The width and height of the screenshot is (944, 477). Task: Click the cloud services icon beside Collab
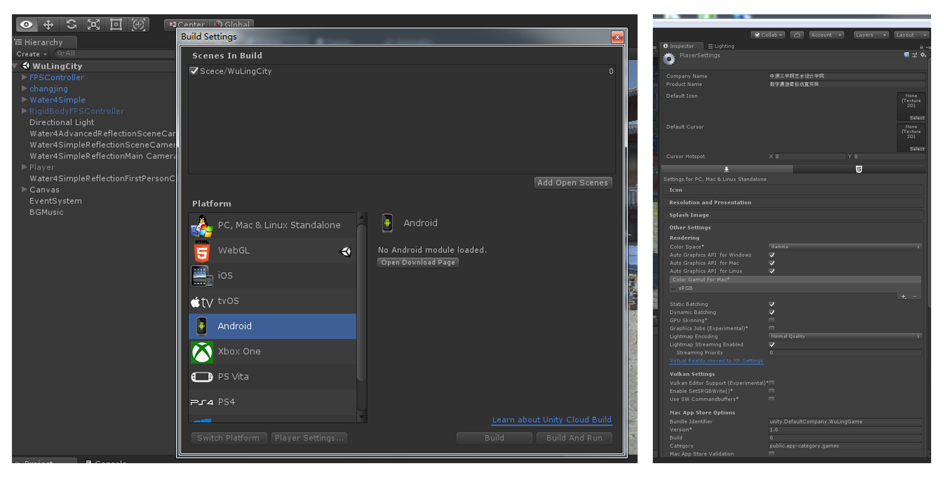(797, 35)
